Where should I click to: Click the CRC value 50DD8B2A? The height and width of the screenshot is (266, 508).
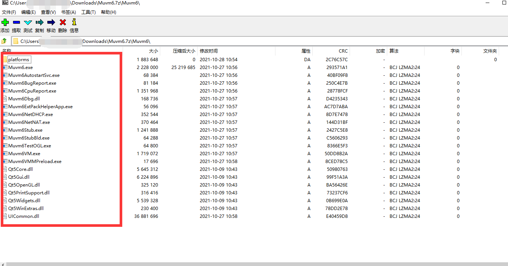(x=337, y=154)
